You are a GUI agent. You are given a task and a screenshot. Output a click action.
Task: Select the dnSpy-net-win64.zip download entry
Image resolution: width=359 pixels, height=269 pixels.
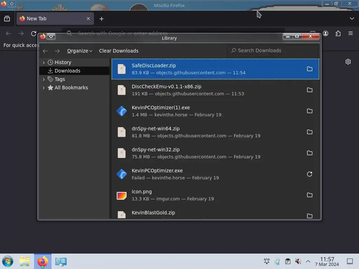215,132
